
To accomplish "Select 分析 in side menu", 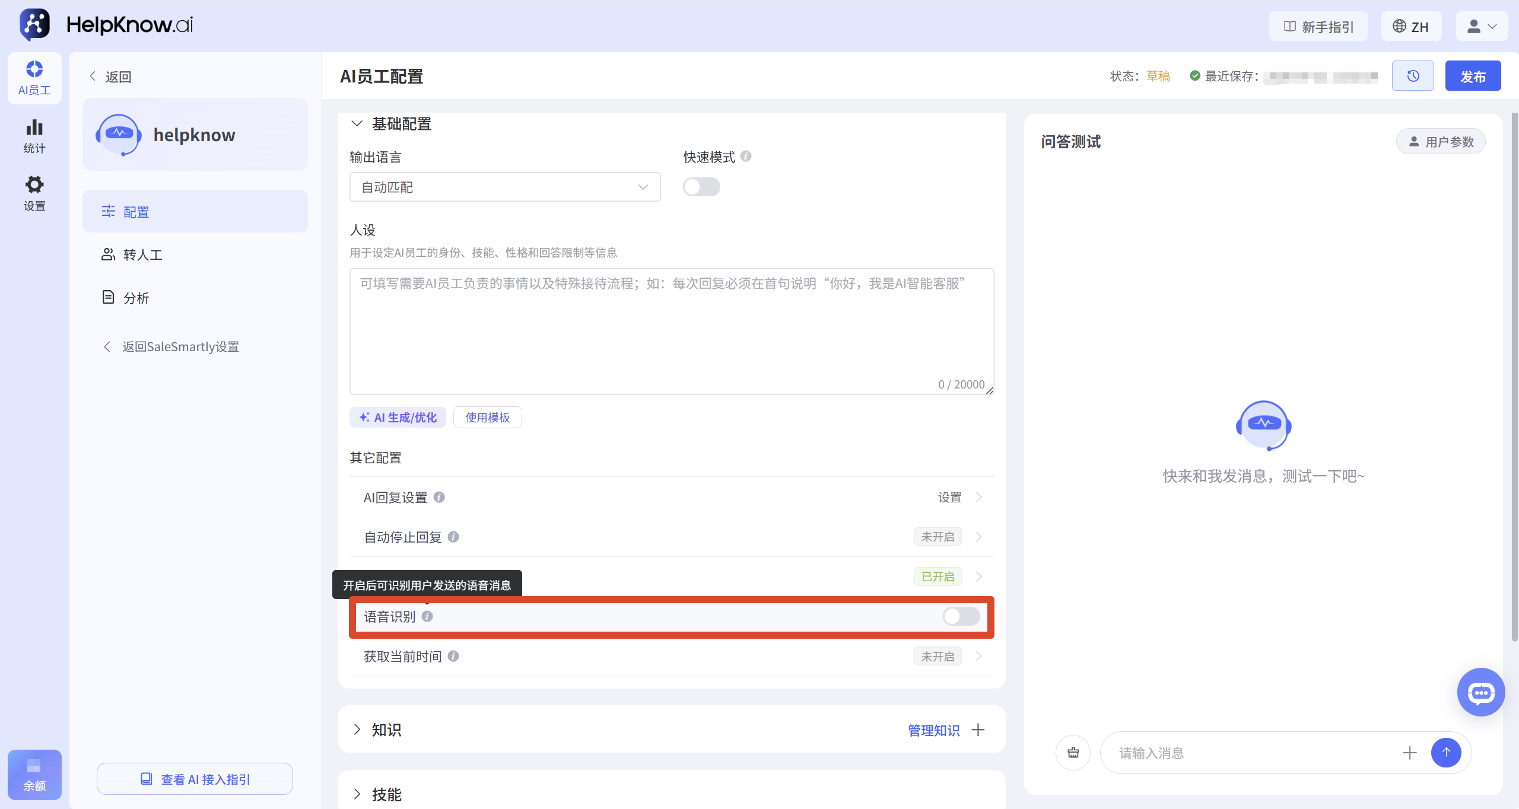I will (195, 298).
